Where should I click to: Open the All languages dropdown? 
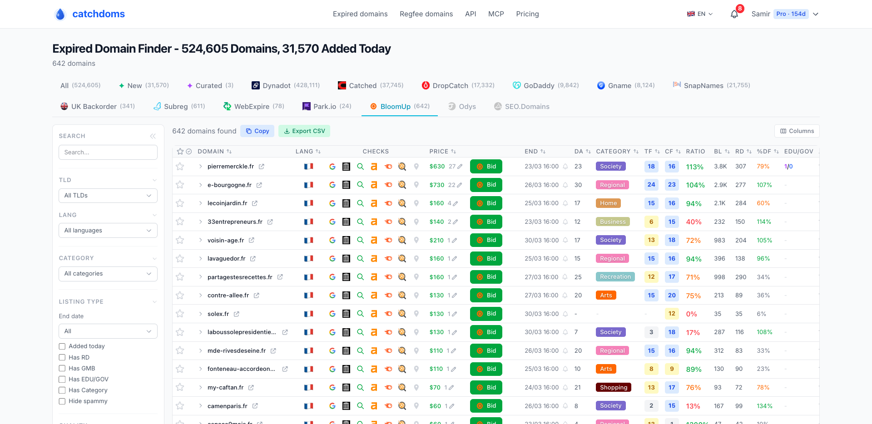pos(108,231)
